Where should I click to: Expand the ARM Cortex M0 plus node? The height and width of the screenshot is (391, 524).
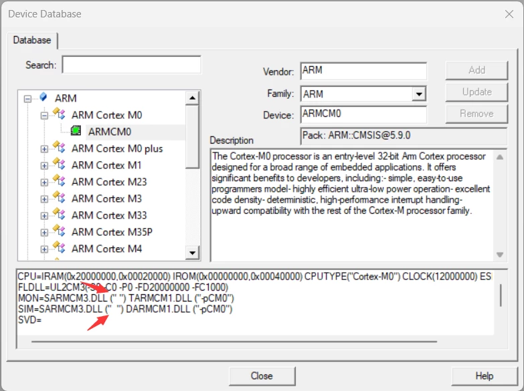point(44,149)
